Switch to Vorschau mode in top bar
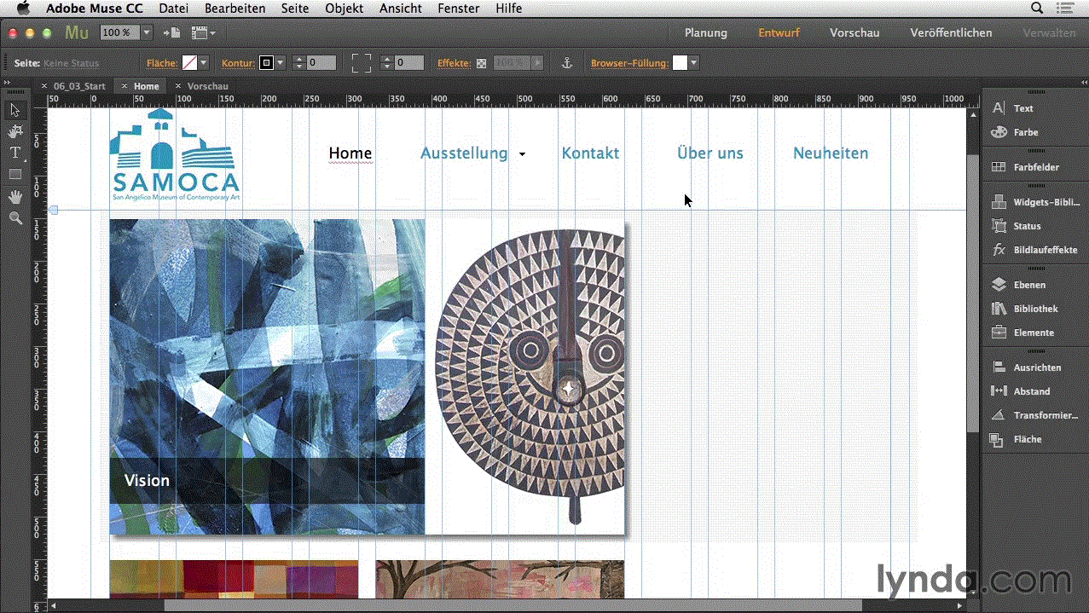The width and height of the screenshot is (1089, 613). (x=854, y=32)
